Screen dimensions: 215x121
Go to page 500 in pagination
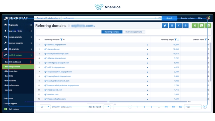[x=180, y=107]
